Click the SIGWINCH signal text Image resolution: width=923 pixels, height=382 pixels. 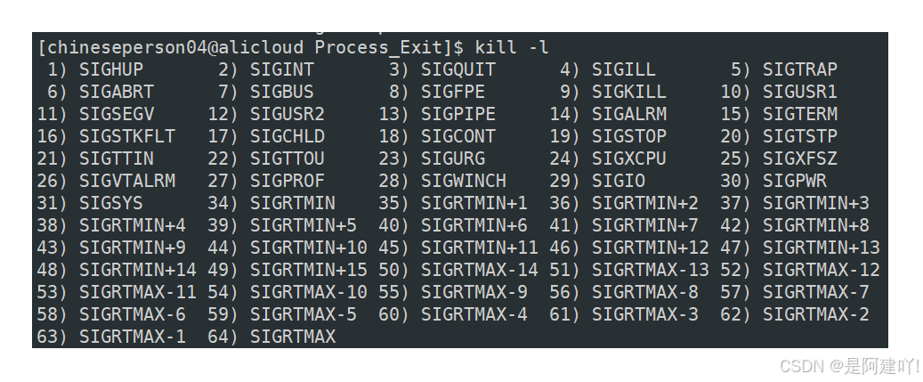(463, 181)
